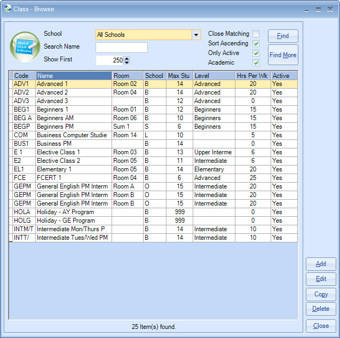Click the EL1 code cell
Image resolution: width=340 pixels, height=338 pixels.
pyautogui.click(x=24, y=169)
